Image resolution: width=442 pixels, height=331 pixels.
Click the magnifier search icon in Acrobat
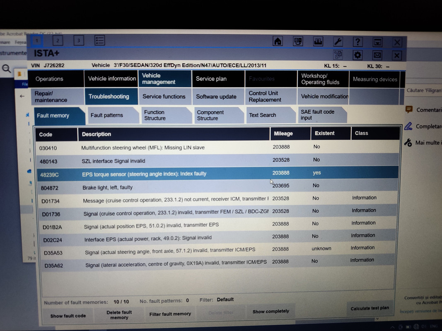pyautogui.click(x=6, y=68)
